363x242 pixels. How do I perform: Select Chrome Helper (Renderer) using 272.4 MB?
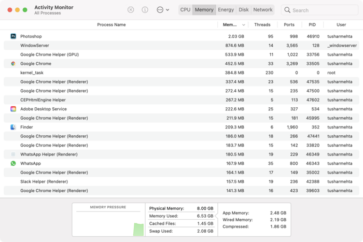181,91
